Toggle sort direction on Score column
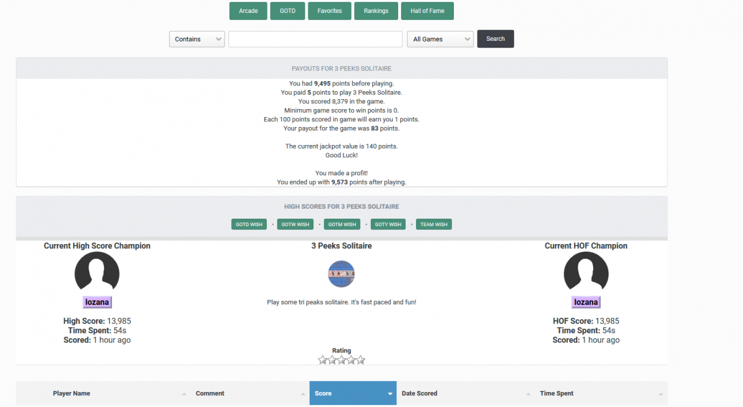The image size is (743, 407). coord(390,394)
